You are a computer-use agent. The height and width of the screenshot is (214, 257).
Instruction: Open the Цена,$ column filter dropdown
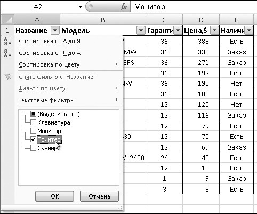coord(214,30)
